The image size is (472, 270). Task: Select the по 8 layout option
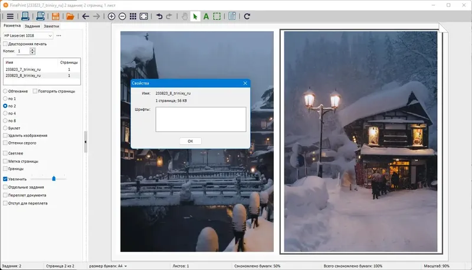pos(5,121)
